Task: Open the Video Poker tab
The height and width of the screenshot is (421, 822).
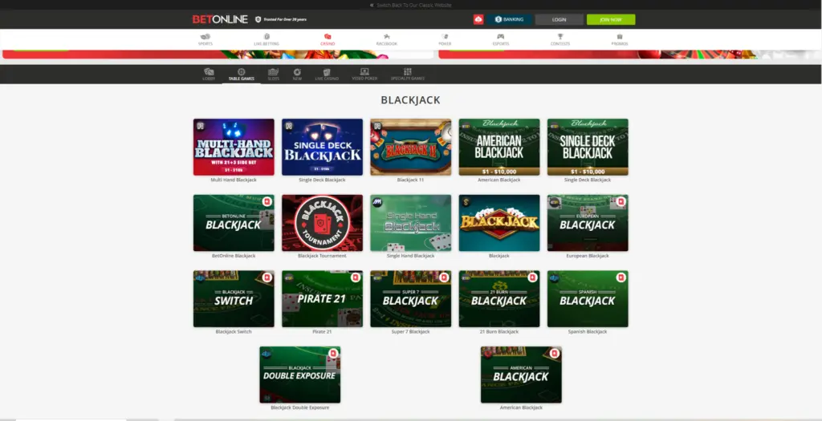Action: 364,74
